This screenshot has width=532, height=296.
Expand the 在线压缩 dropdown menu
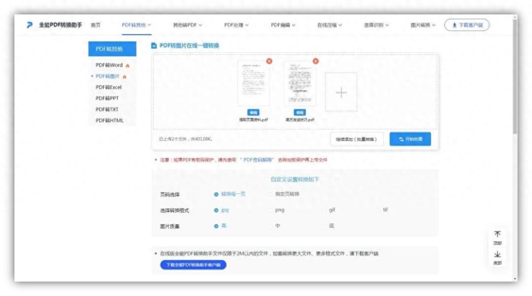pos(329,25)
